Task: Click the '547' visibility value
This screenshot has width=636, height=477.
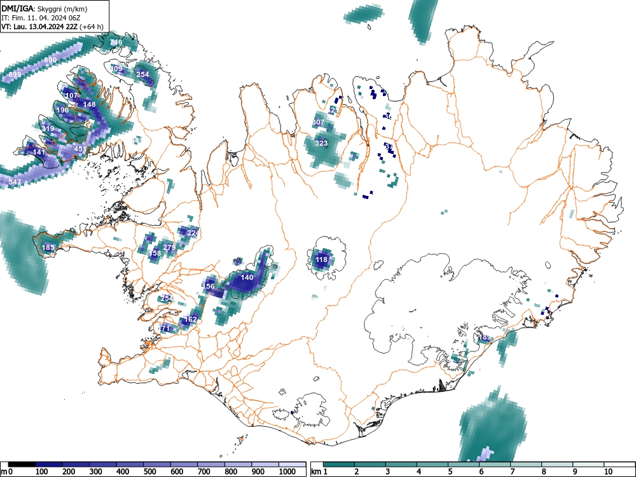Action: (15, 182)
